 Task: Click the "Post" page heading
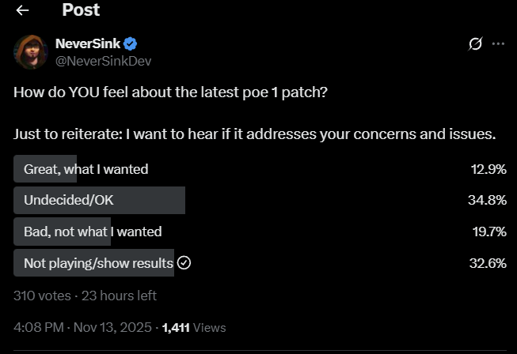coord(81,11)
